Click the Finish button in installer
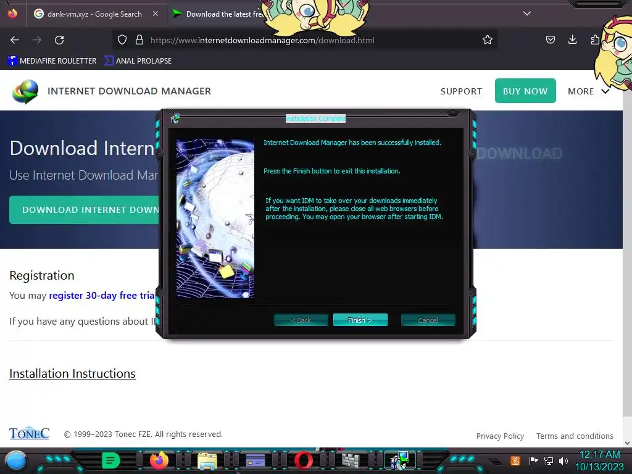 click(360, 320)
